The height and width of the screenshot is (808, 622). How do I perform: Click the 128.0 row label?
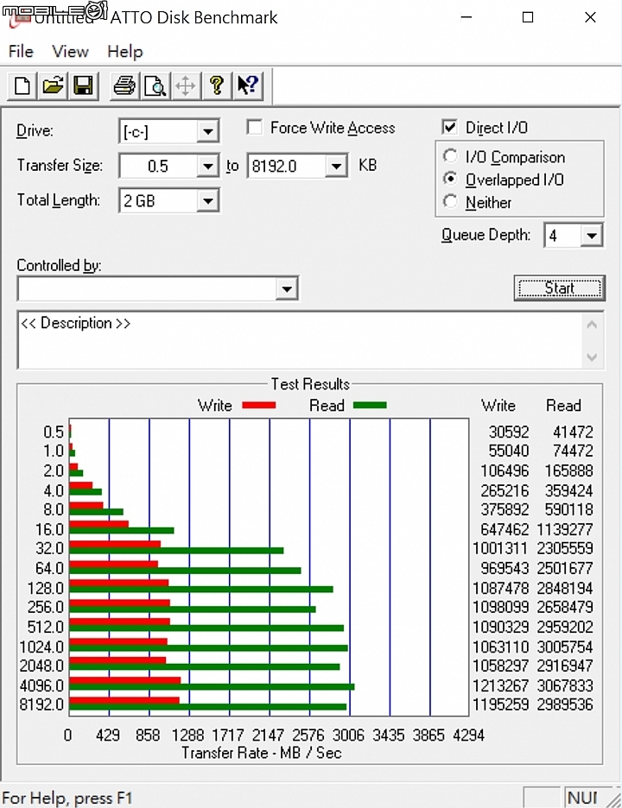46,588
